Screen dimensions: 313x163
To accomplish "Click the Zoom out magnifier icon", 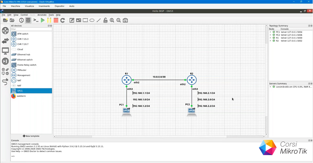I will (x=119, y=20).
